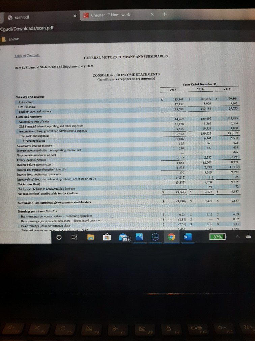This screenshot has width=255, height=341.
Task: Click the 149,184 total revenue 2016 value
Action: pos(205,109)
